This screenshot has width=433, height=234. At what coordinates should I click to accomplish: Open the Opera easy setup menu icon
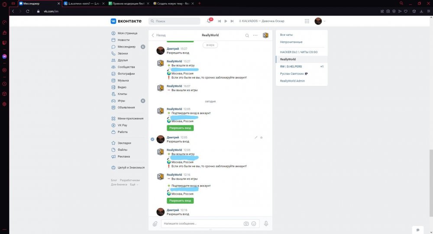tap(428, 11)
